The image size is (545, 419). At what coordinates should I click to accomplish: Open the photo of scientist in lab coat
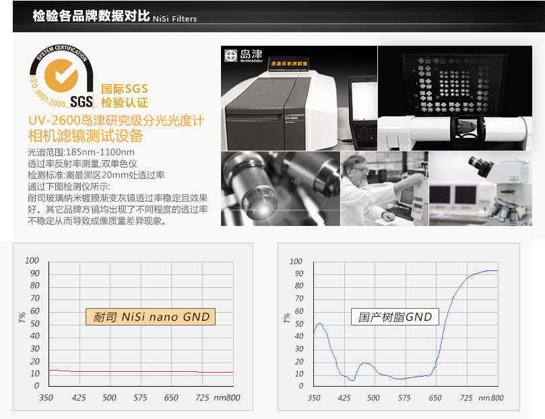point(385,188)
